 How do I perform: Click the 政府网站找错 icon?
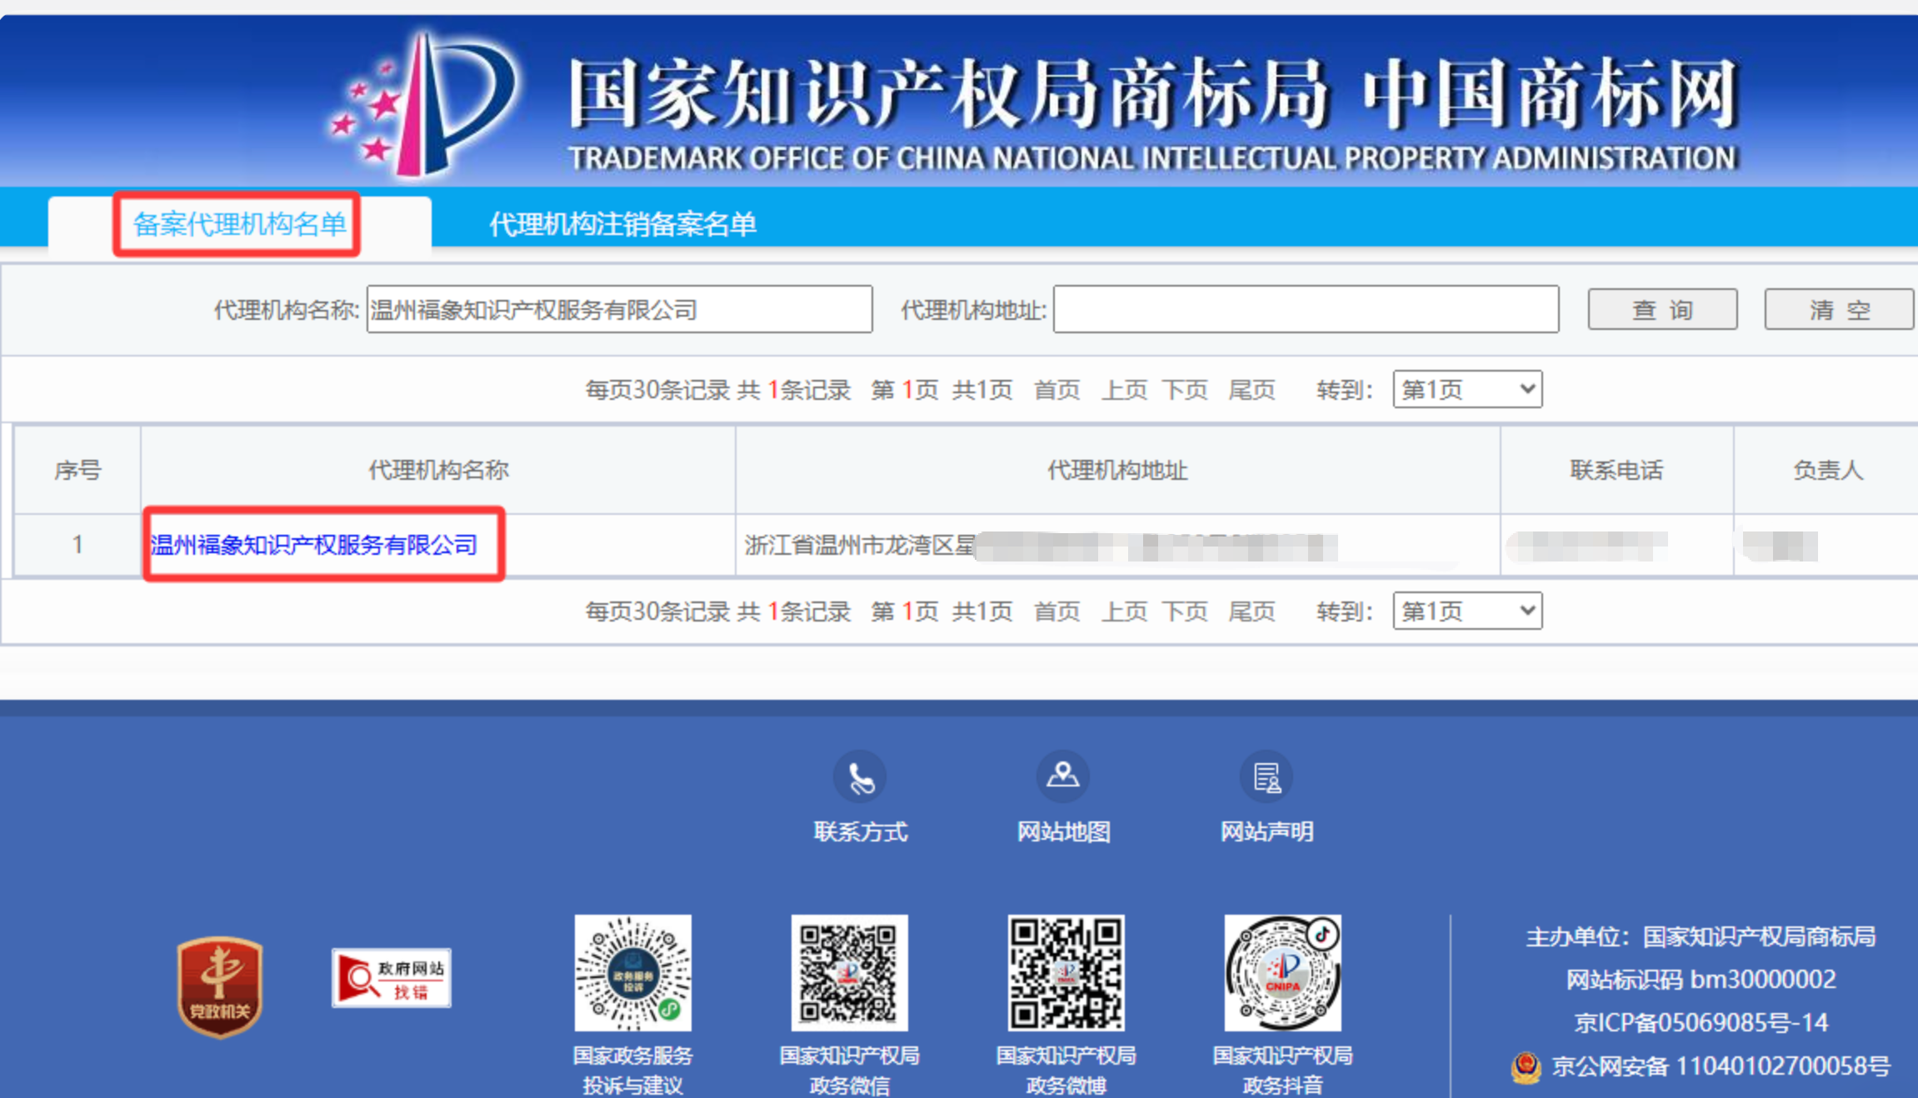point(392,978)
